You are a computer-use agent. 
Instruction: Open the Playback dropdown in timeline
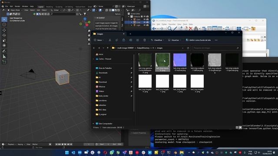[12, 144]
